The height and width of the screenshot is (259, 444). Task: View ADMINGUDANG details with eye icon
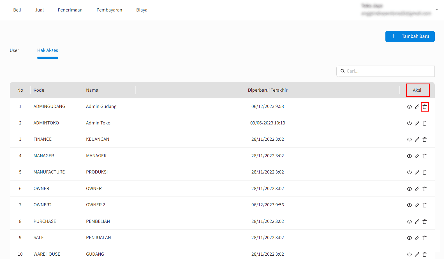(x=409, y=107)
